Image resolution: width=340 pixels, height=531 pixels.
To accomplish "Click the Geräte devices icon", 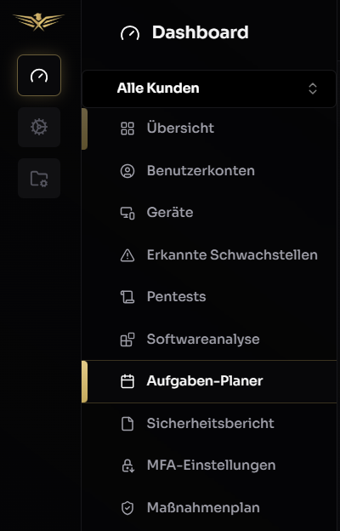I will (127, 213).
